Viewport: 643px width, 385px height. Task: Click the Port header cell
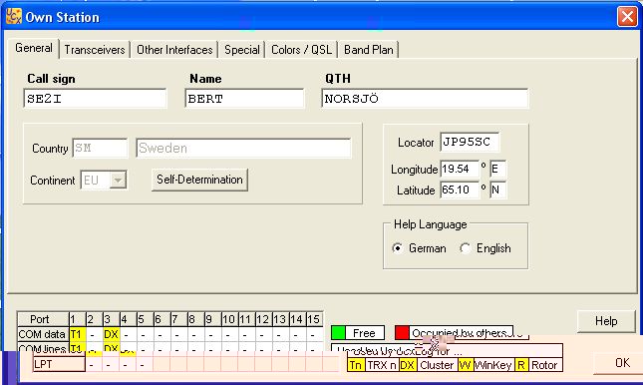(43, 319)
